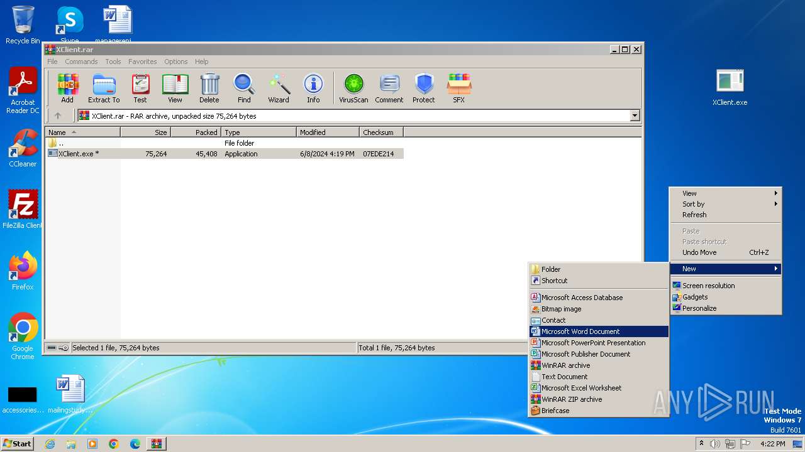Open Acrobat Reader DC desktop icon

(23, 91)
